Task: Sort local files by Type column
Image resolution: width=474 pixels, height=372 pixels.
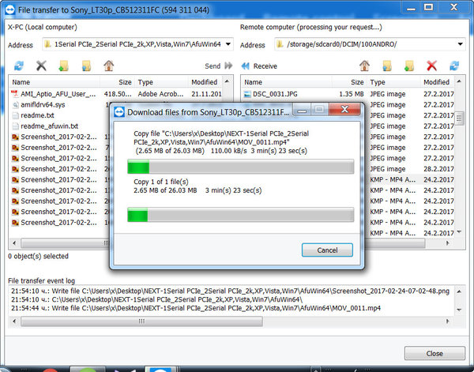Action: 161,82
